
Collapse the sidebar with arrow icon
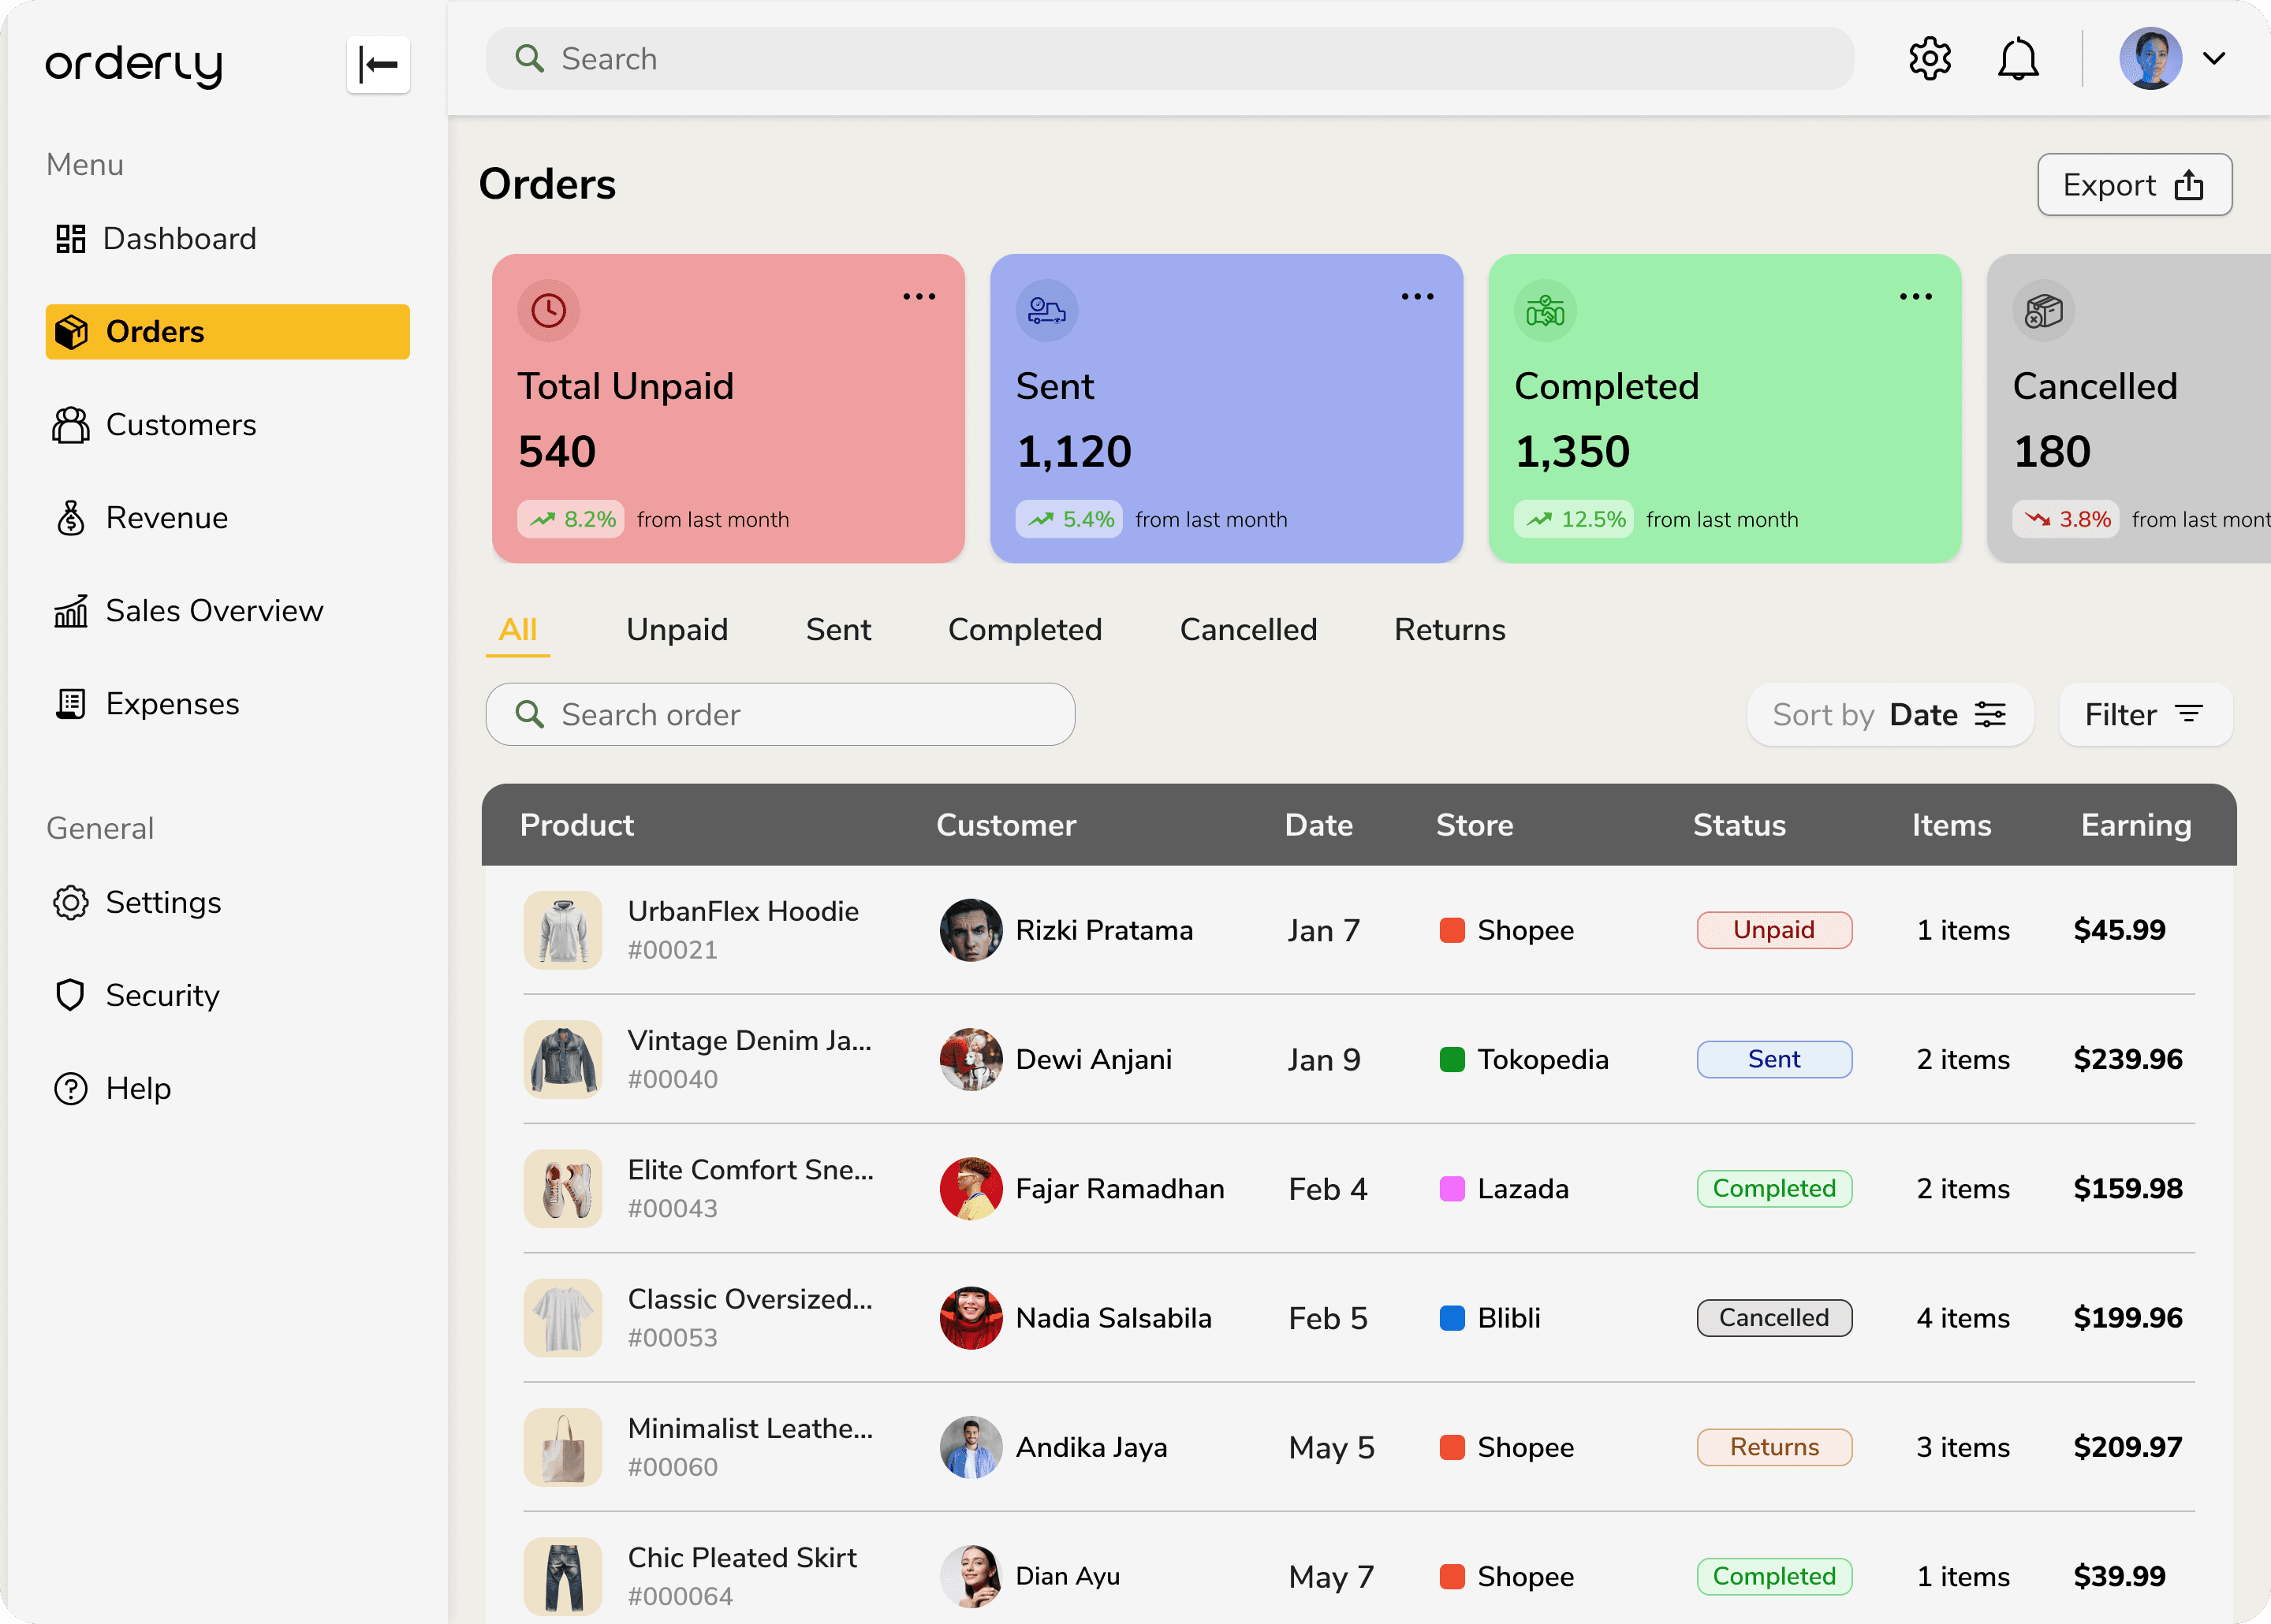[378, 64]
